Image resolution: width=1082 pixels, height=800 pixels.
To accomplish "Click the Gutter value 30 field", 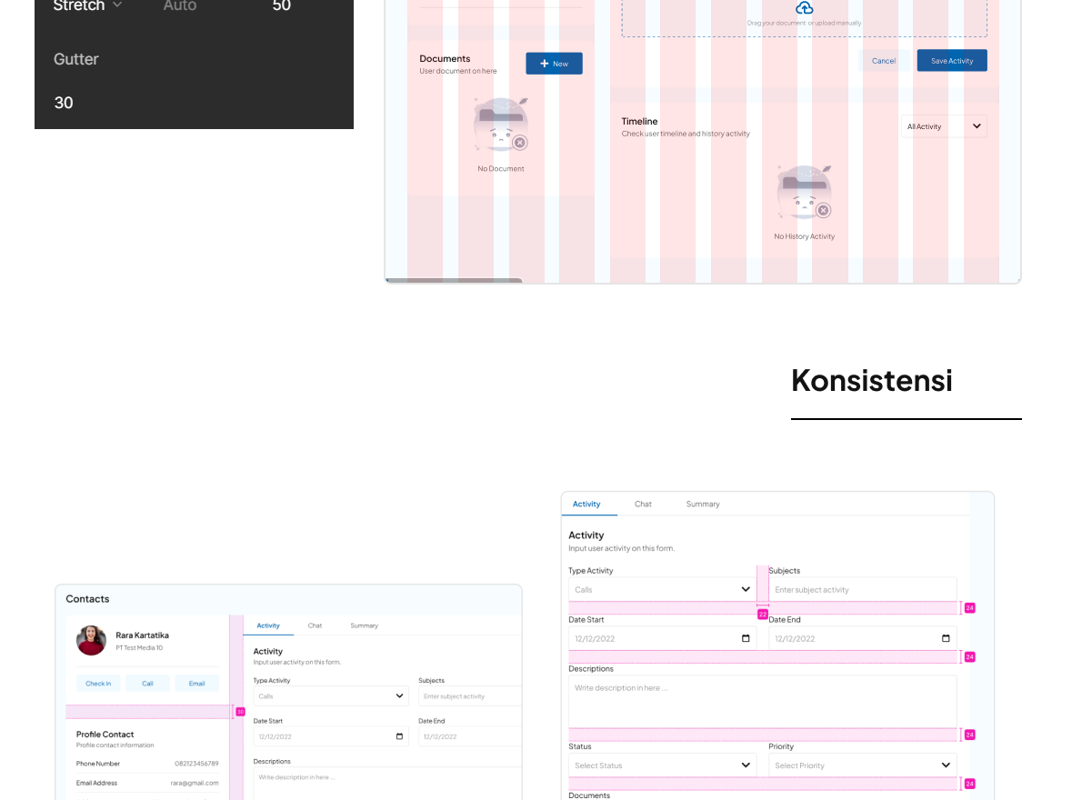I will coord(64,103).
